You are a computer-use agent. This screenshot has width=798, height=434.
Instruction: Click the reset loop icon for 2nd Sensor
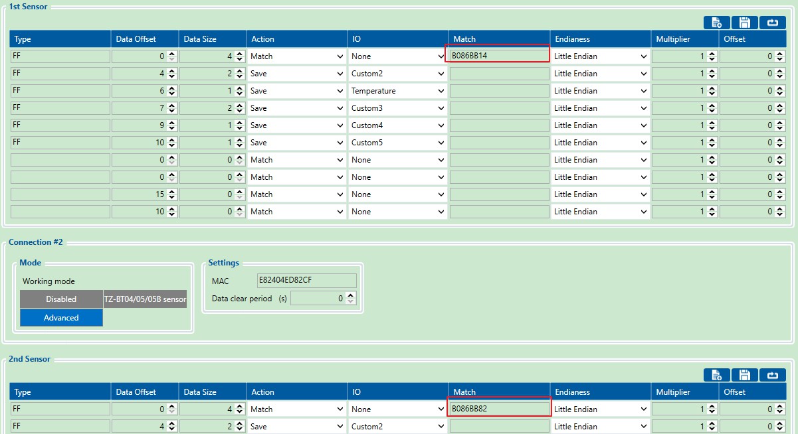[x=773, y=376]
